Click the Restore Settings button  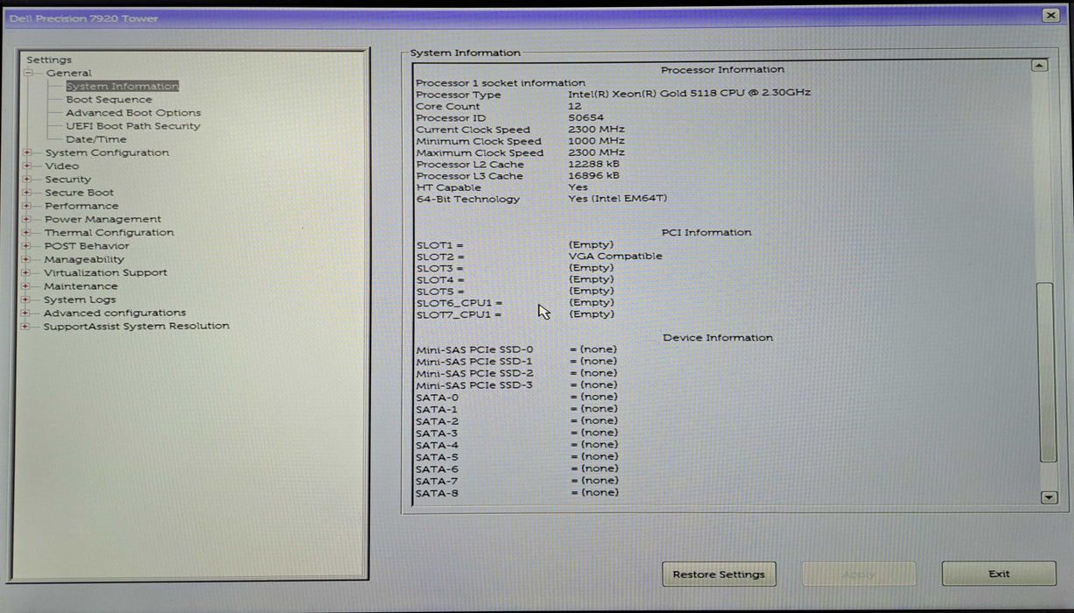tap(719, 574)
